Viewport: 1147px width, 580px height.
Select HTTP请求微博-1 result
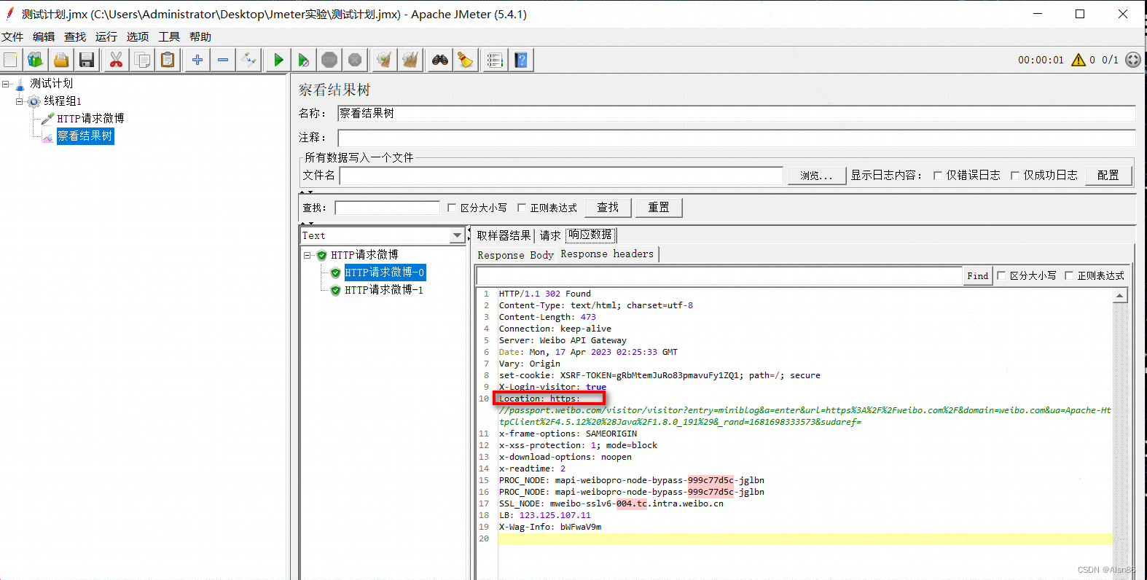384,290
